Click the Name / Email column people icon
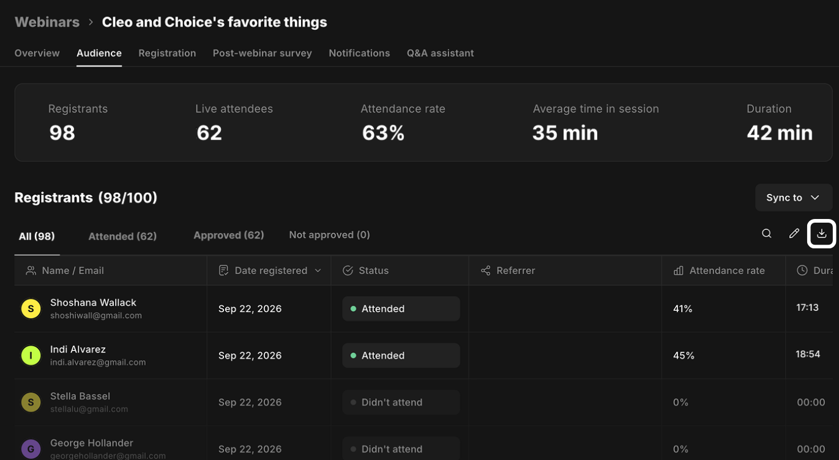This screenshot has height=460, width=839. click(31, 270)
